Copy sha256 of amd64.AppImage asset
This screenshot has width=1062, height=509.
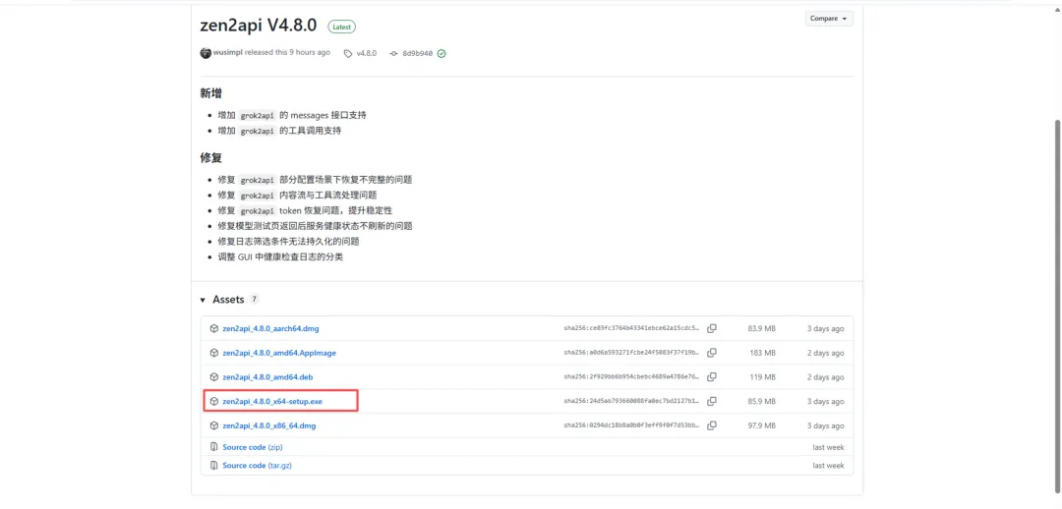pyautogui.click(x=712, y=353)
